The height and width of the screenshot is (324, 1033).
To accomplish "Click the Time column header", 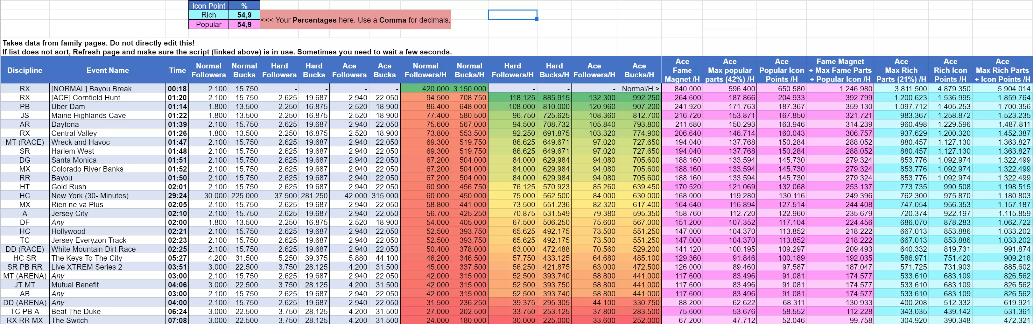I will pyautogui.click(x=177, y=70).
